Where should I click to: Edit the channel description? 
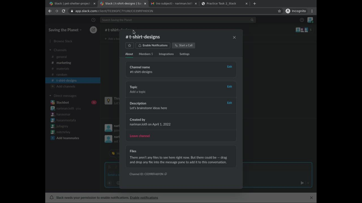[229, 103]
